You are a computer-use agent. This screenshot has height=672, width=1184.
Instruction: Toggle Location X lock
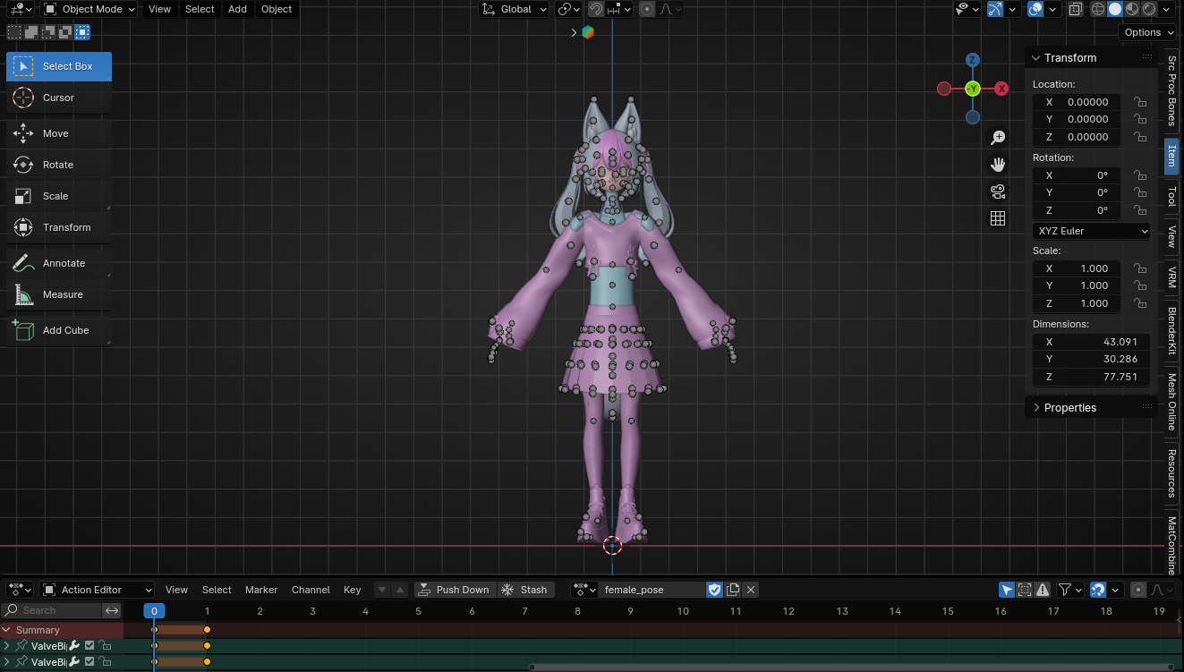click(1140, 102)
